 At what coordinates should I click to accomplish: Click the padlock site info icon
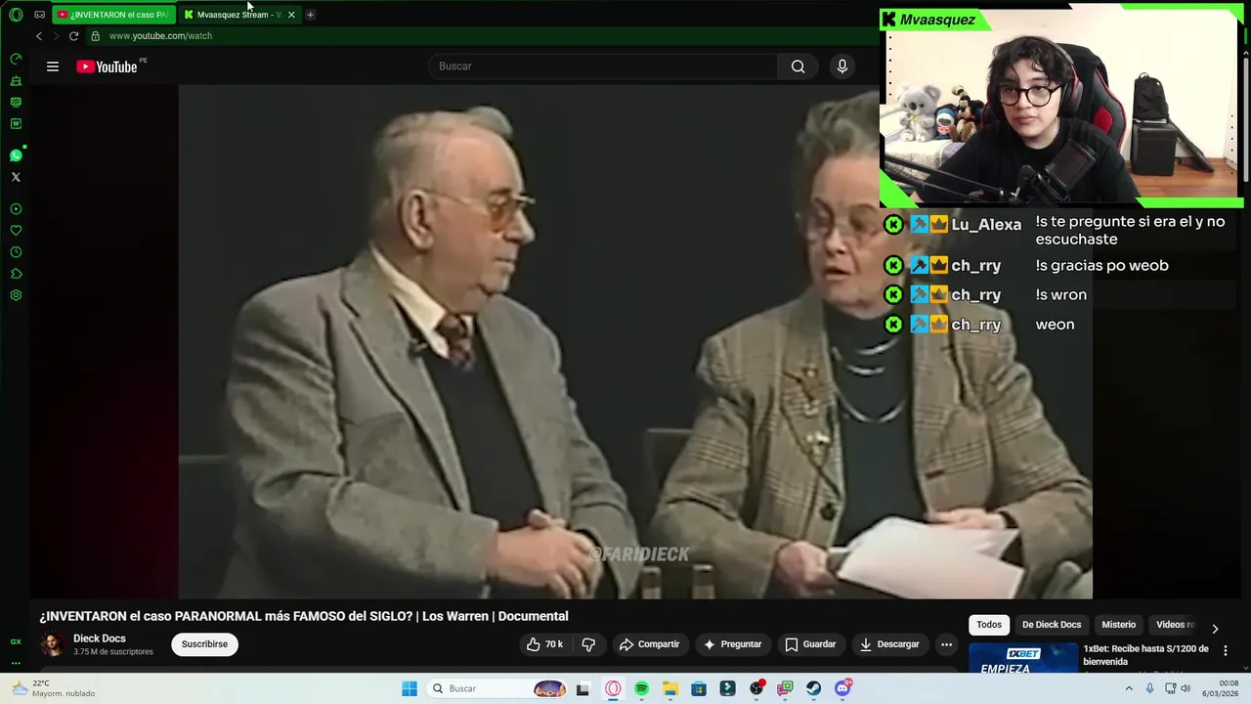[95, 36]
